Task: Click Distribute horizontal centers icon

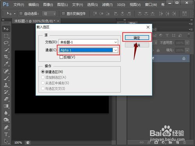Action: 167,14
